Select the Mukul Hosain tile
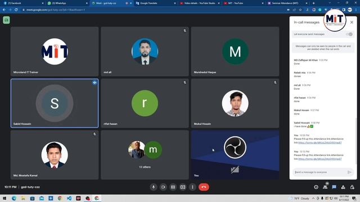 click(235, 103)
